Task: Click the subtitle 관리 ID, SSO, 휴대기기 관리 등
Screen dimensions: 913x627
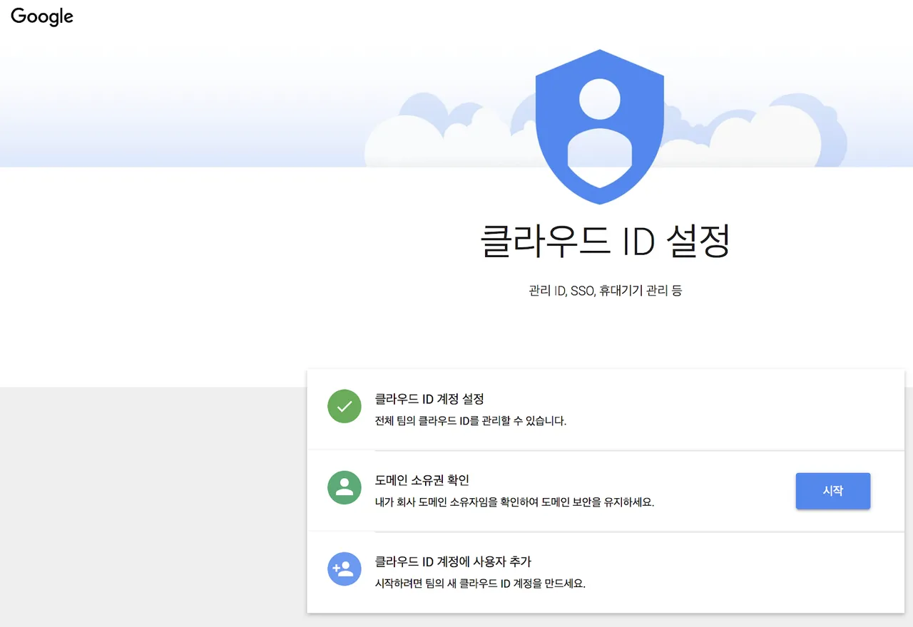Action: [606, 291]
